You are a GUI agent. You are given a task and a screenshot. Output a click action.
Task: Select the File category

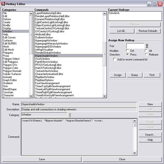[15, 13]
